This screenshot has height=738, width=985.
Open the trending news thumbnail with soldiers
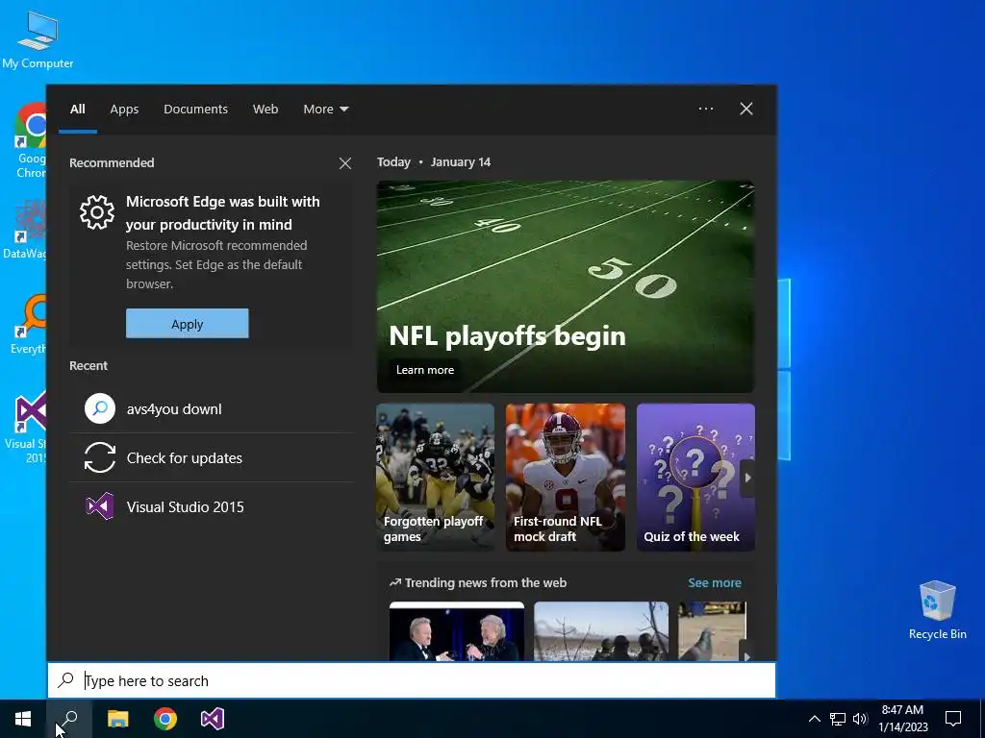601,630
